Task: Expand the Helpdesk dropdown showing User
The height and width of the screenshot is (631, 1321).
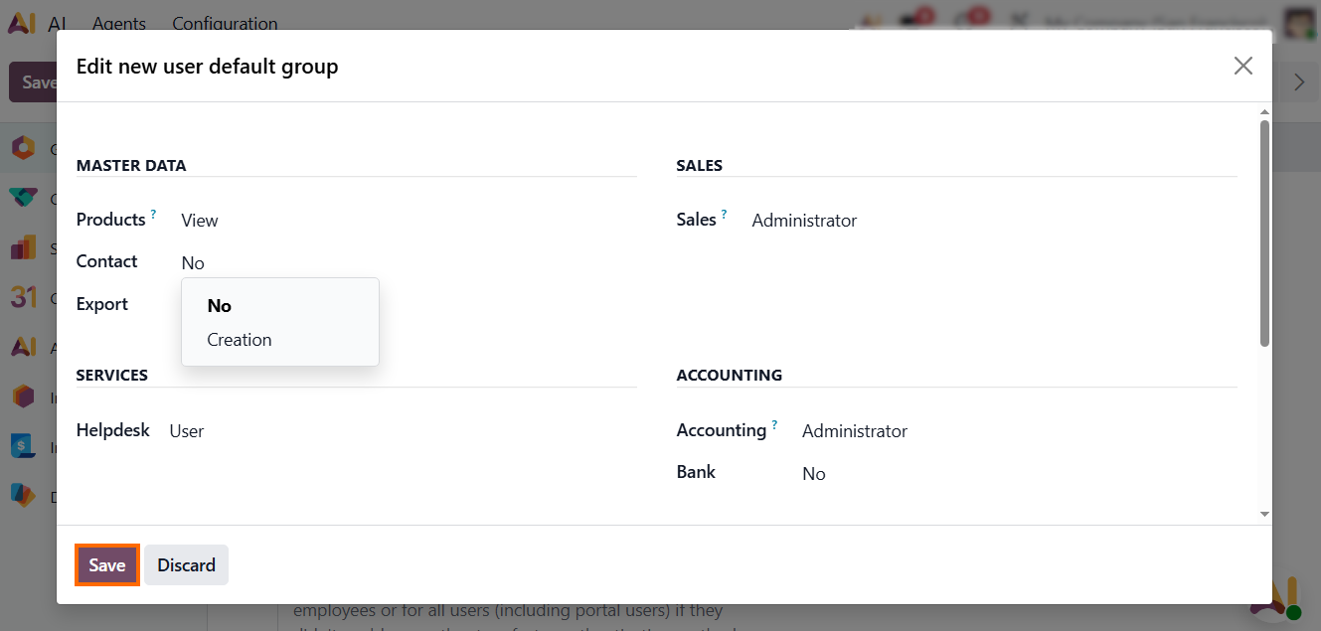Action: pyautogui.click(x=187, y=431)
